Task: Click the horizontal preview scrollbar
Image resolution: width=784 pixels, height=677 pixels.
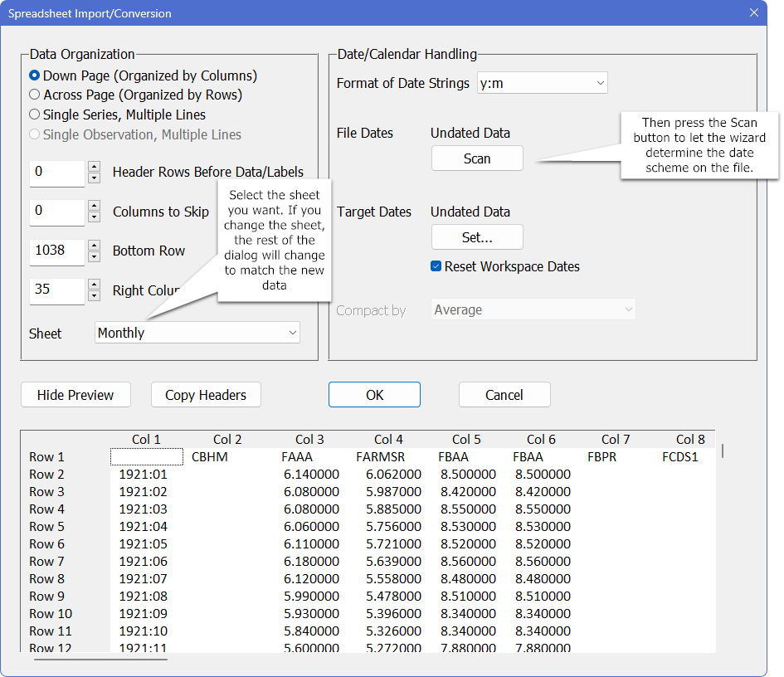Action: click(x=100, y=660)
